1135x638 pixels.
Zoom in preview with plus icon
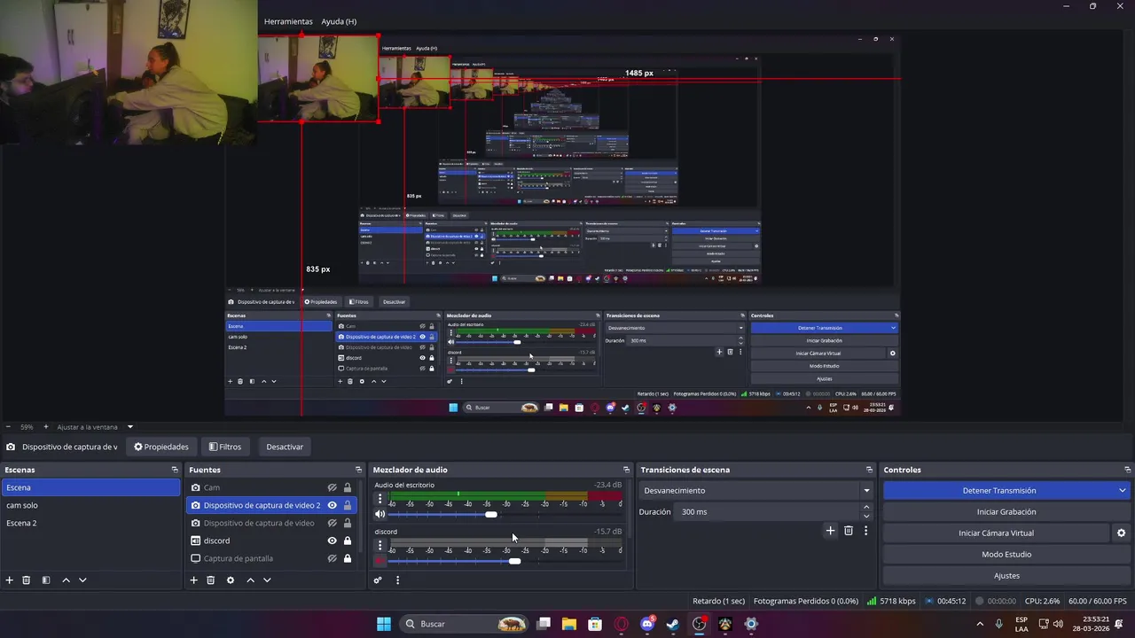47,427
